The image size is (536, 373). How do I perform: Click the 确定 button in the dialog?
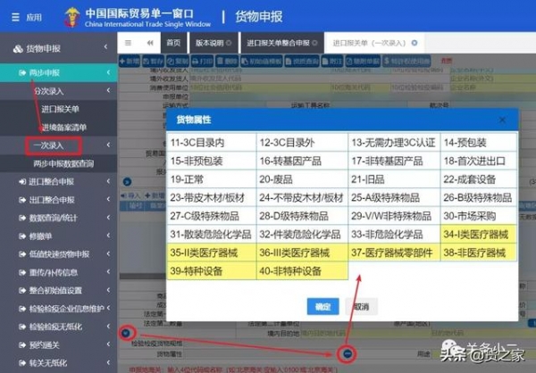click(322, 305)
